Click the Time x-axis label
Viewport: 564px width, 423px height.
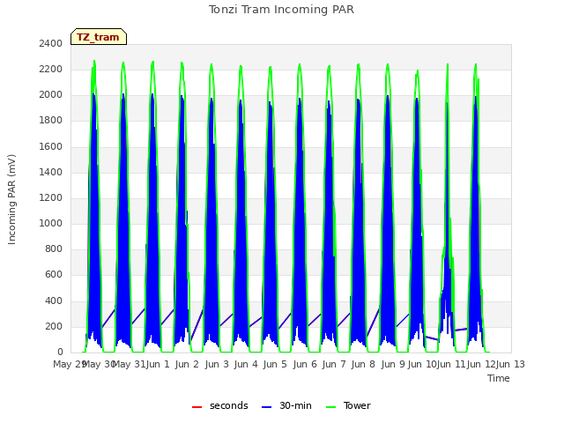(499, 378)
